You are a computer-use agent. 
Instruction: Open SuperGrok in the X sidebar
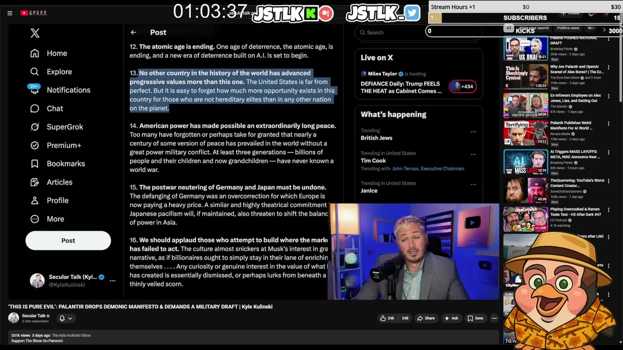point(56,127)
